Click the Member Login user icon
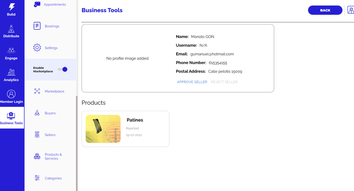The width and height of the screenshot is (354, 191). click(x=12, y=94)
